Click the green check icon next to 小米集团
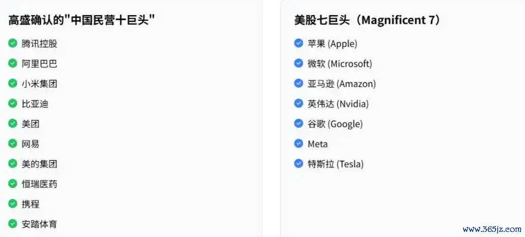This screenshot has width=525, height=237. coord(13,83)
